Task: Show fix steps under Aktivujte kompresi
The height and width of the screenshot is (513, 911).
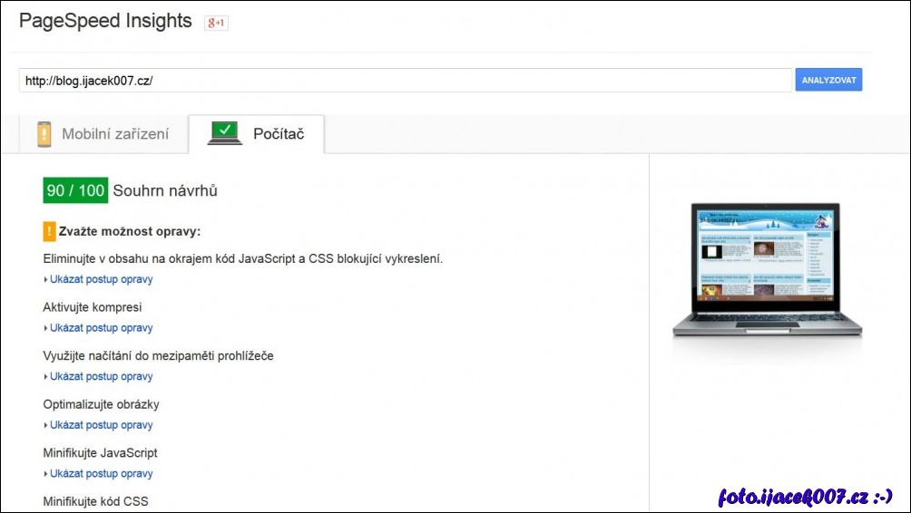Action: point(101,328)
